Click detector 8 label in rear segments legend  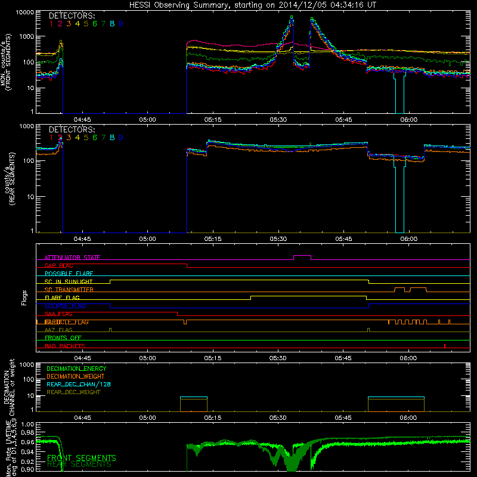112,138
